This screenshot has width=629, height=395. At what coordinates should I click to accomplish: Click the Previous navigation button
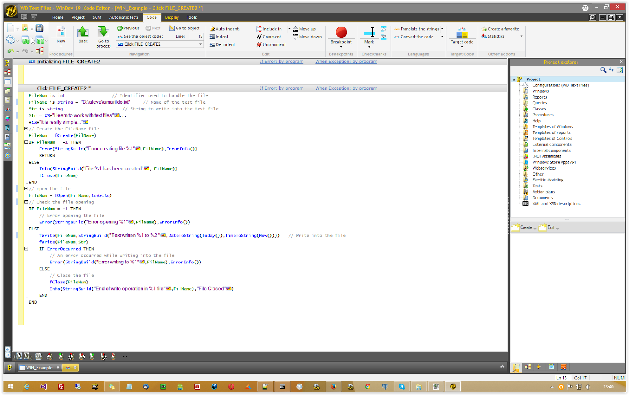(x=128, y=28)
